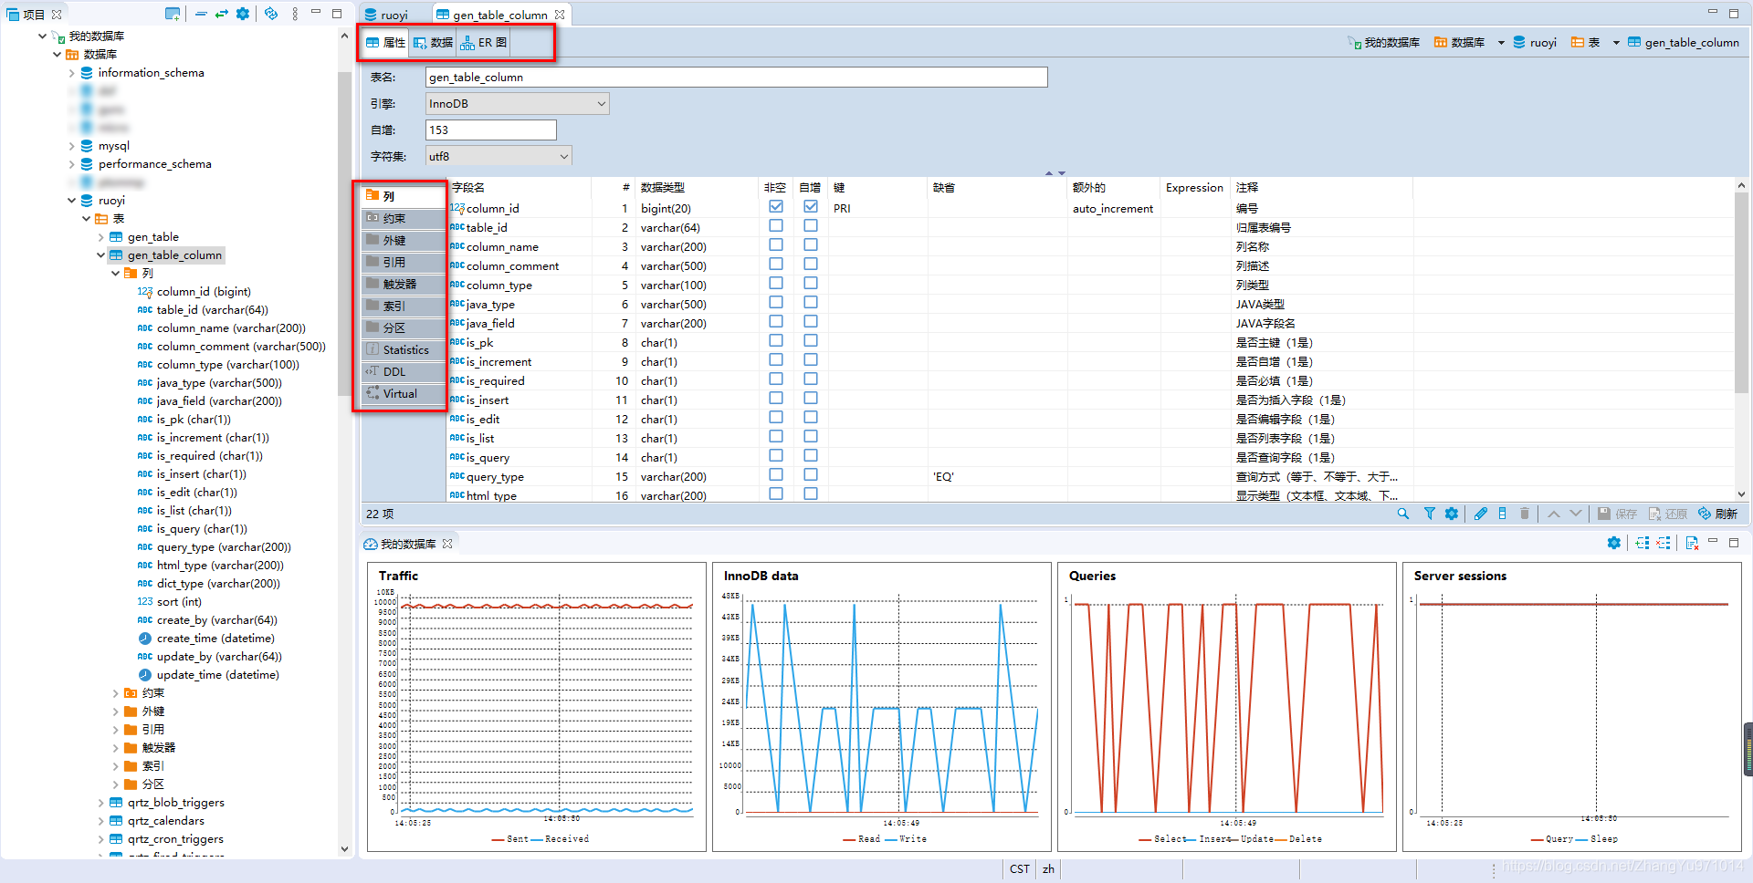Click the add dashboard chart icon
Screen dimensions: 1753x883
pyautogui.click(x=1643, y=543)
